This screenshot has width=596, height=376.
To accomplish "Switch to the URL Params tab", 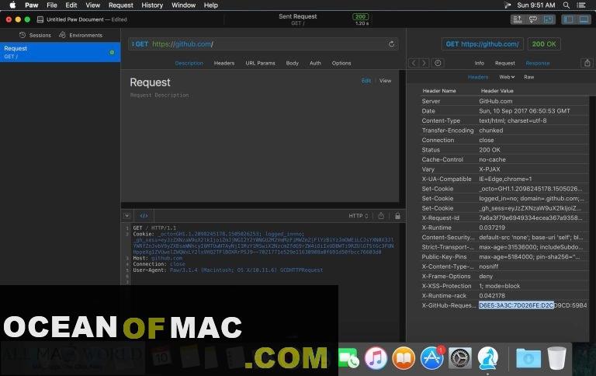I will click(x=260, y=63).
